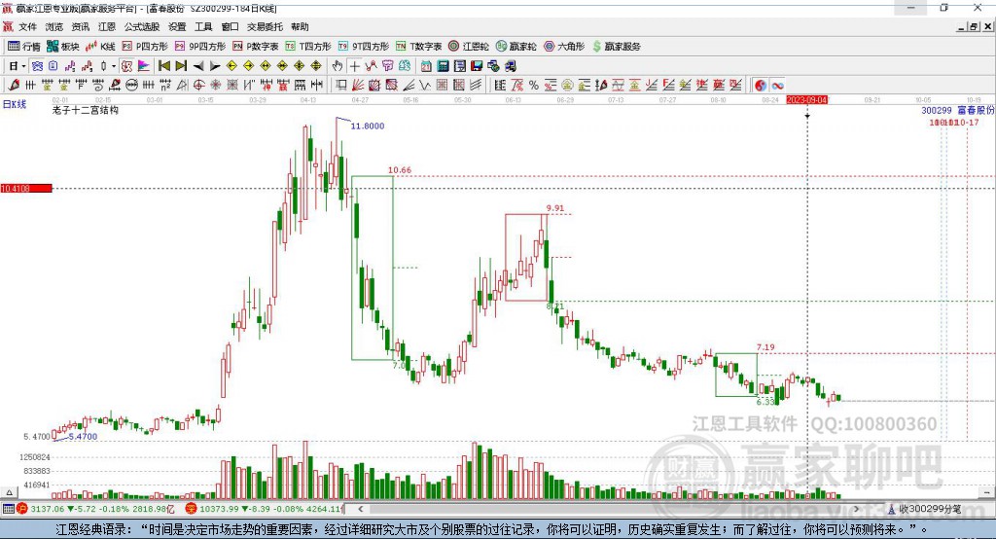Click the 10.4108 red price label

pyautogui.click(x=26, y=188)
